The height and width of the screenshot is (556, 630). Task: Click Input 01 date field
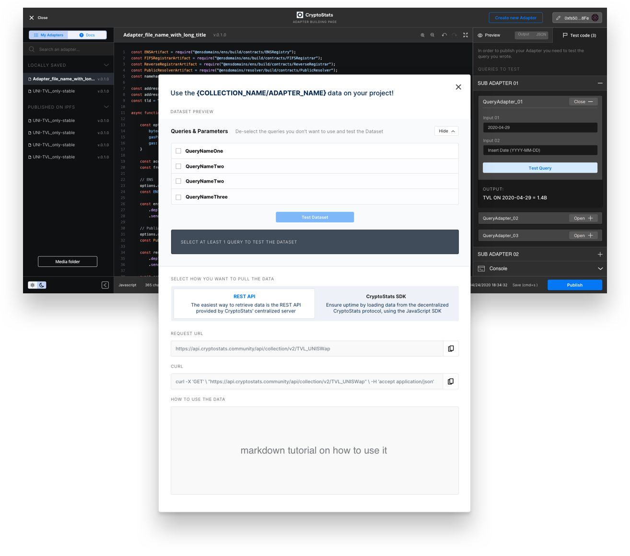(x=540, y=127)
